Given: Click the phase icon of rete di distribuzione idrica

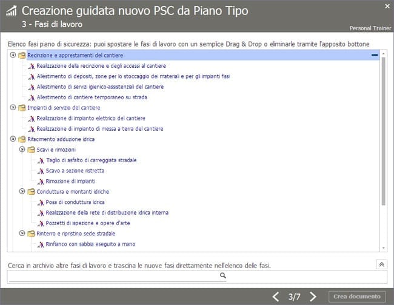Looking at the screenshot, I should click(x=41, y=213).
